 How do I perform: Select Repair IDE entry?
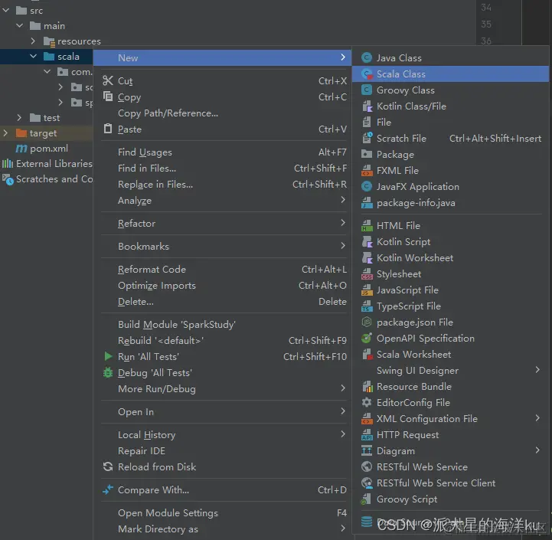point(224,451)
